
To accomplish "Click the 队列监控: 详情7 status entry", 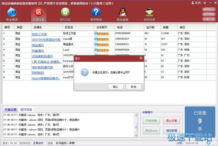I will (x=65, y=143).
